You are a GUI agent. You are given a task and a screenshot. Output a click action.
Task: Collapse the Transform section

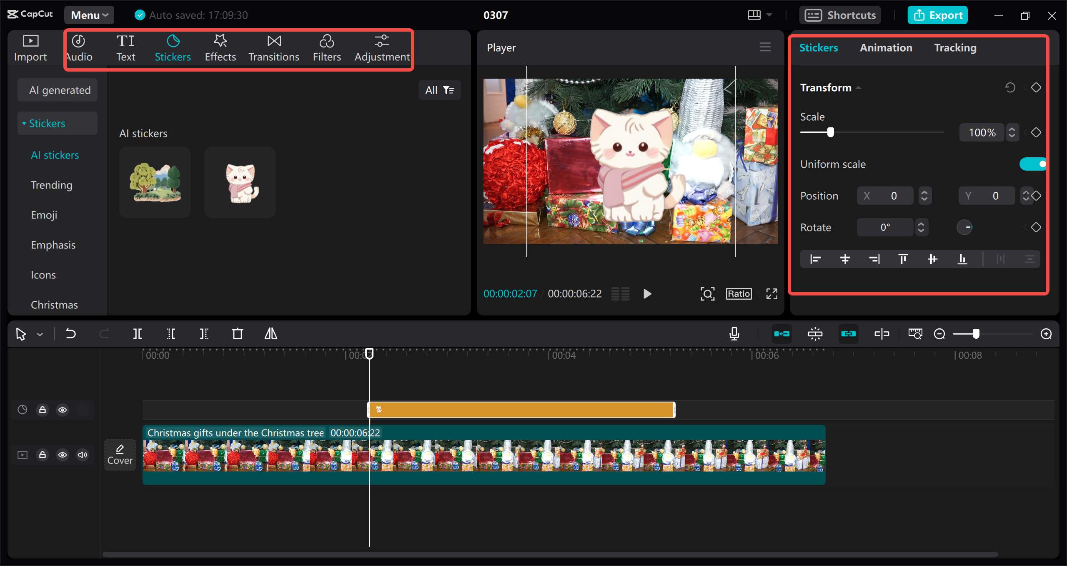(x=859, y=87)
